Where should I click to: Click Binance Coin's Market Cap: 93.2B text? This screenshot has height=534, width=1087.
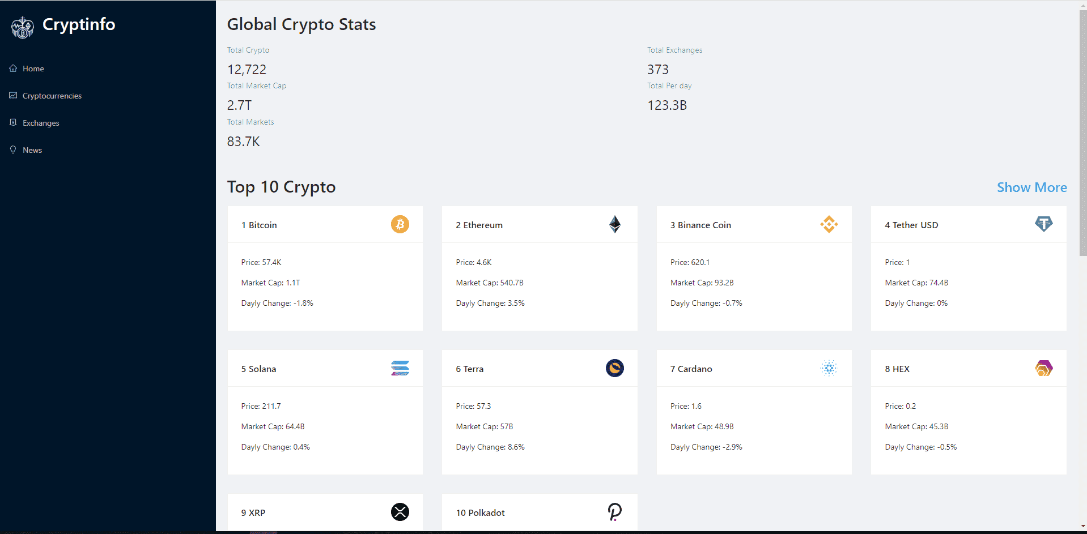702,283
